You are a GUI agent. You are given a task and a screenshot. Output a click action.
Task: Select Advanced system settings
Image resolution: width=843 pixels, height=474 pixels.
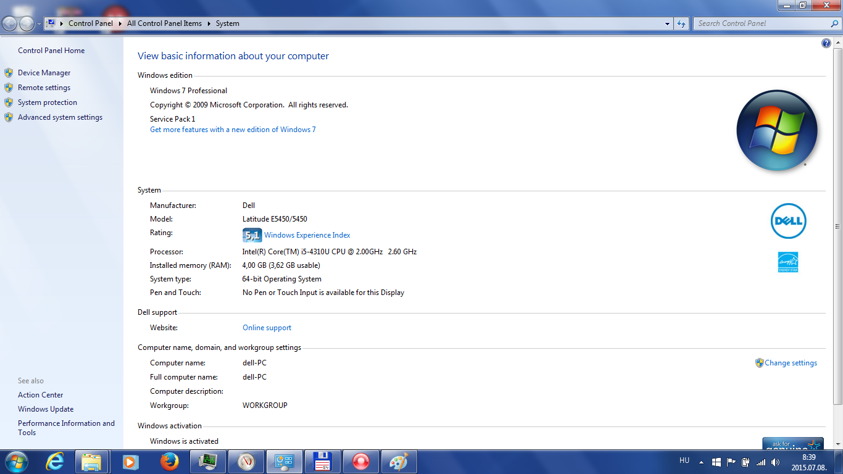60,117
